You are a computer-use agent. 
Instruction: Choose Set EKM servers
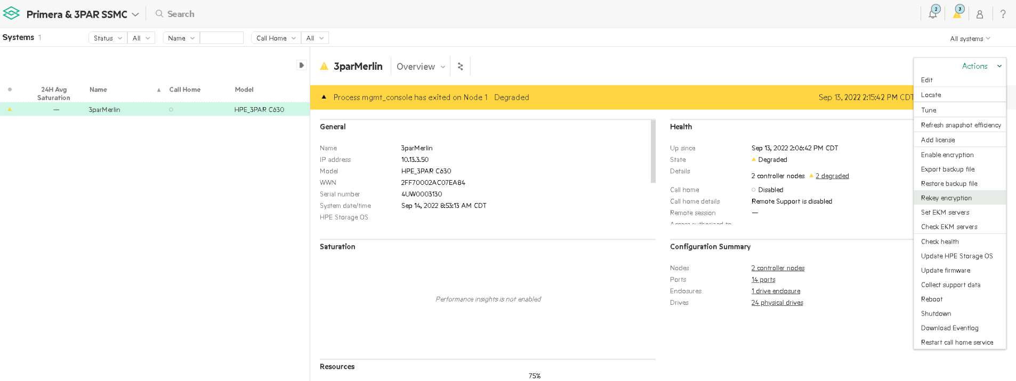pyautogui.click(x=959, y=212)
